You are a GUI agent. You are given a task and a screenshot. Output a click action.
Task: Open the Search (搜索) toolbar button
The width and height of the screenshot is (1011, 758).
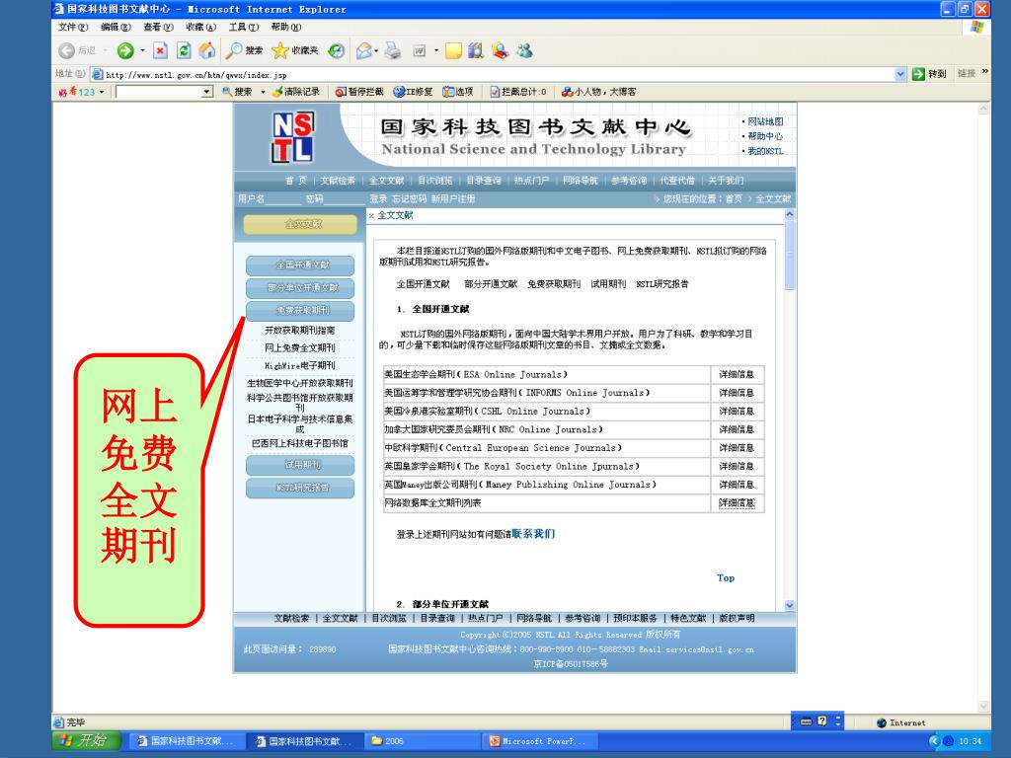click(x=245, y=50)
